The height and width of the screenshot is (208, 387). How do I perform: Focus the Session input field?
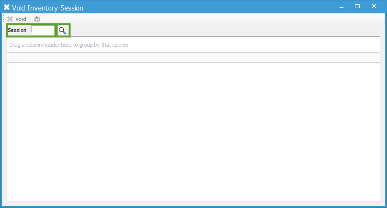point(43,30)
